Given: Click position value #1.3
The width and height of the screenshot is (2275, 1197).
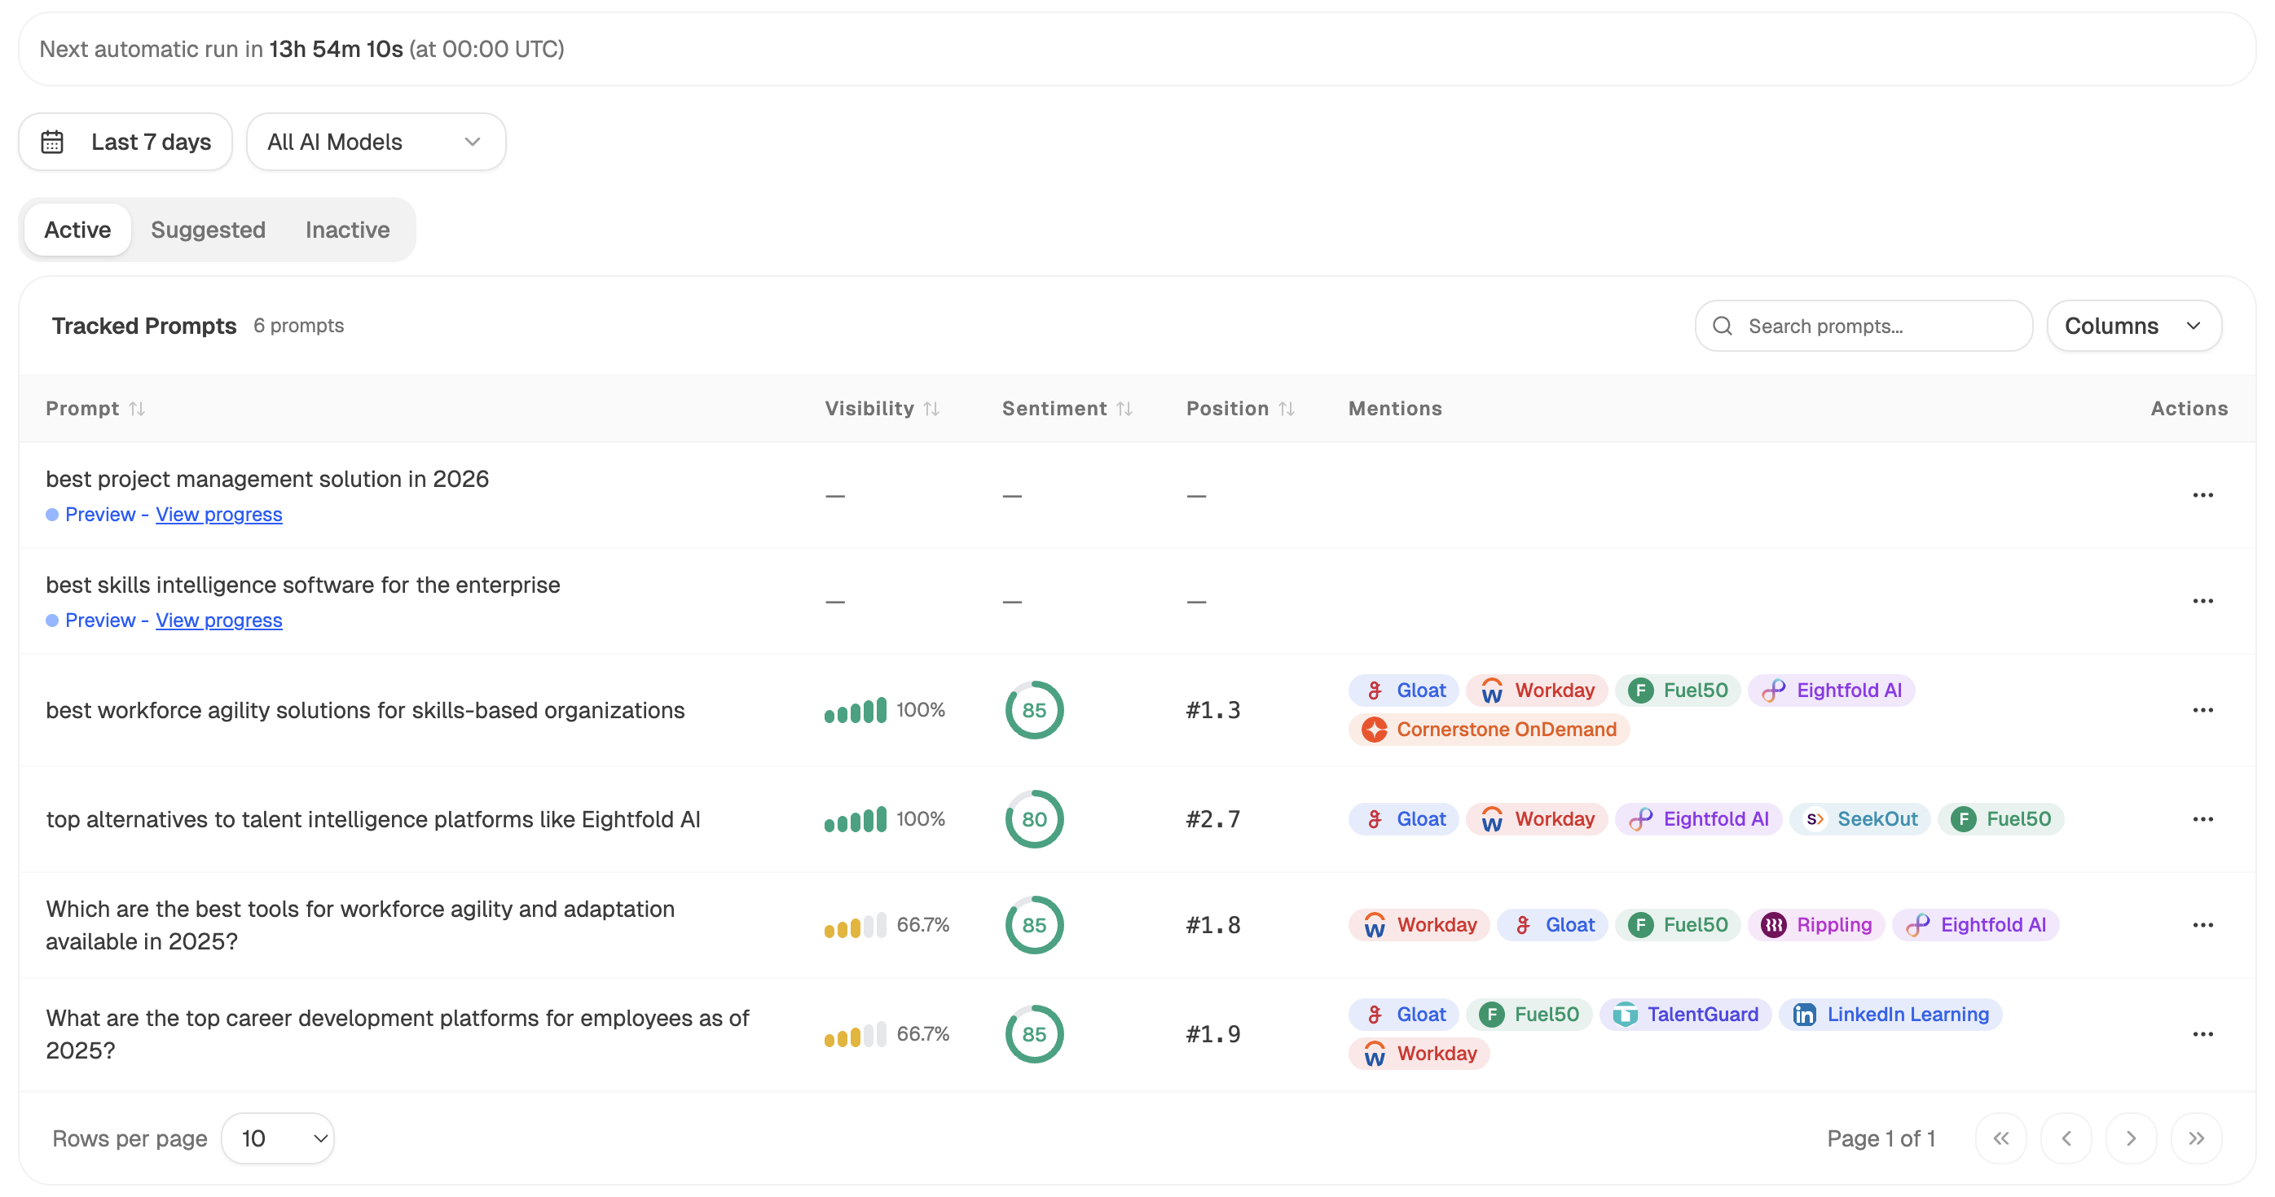Looking at the screenshot, I should click(1212, 711).
